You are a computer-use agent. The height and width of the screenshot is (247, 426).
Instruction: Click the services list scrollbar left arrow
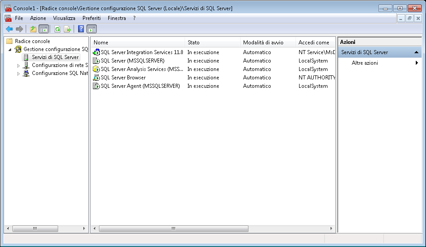(x=94, y=228)
